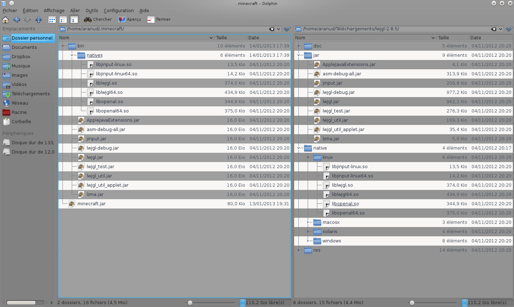Open the Outils menu
514x307 pixels.
tap(92, 11)
